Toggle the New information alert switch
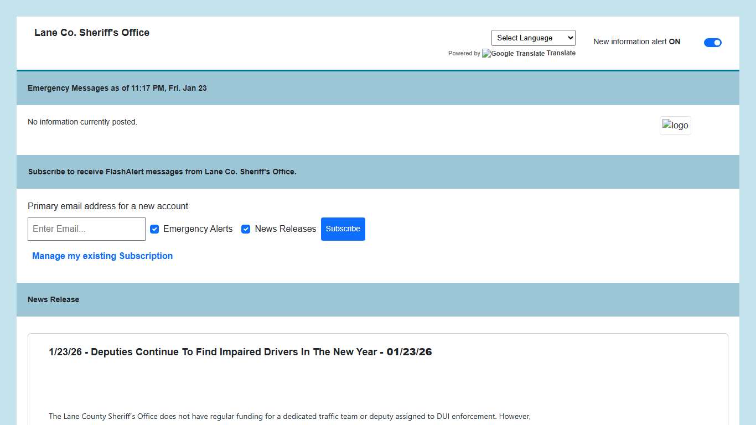Viewport: 756px width, 425px height. [x=712, y=43]
